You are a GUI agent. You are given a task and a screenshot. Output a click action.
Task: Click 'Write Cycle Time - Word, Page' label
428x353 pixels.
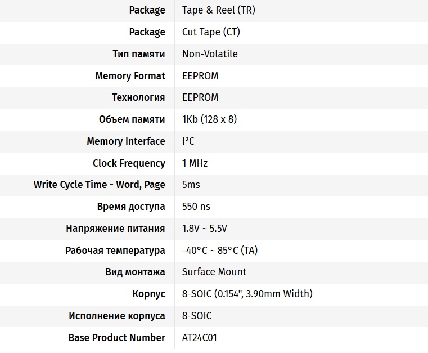[x=99, y=185]
